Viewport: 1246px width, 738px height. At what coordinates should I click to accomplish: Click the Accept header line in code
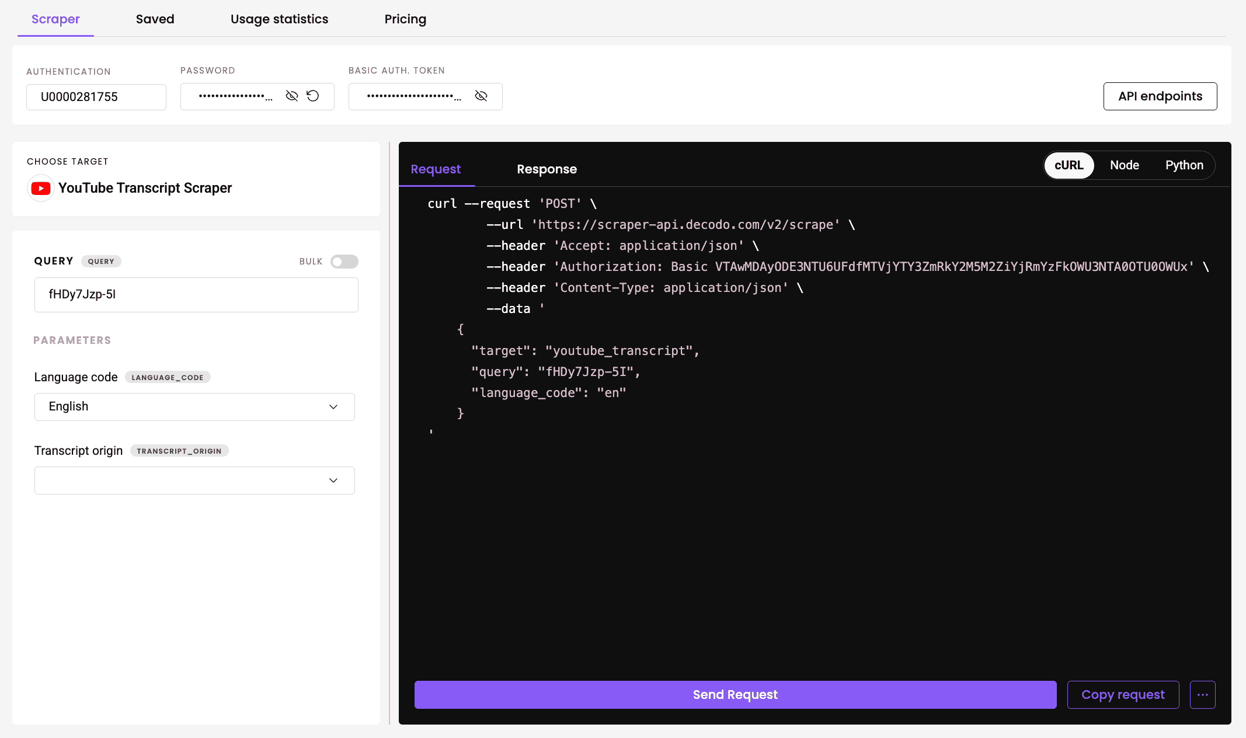tap(622, 246)
